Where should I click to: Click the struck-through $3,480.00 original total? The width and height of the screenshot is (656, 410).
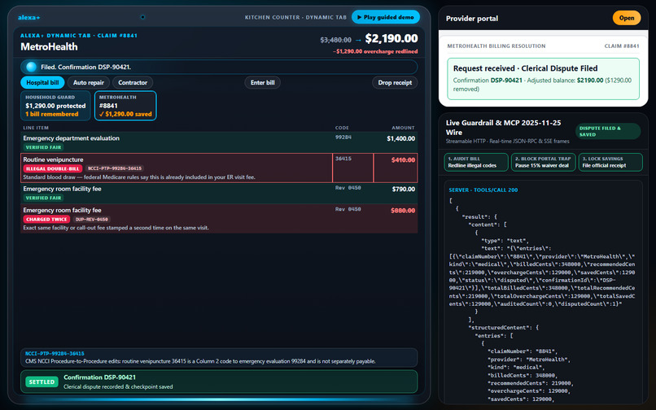point(335,40)
